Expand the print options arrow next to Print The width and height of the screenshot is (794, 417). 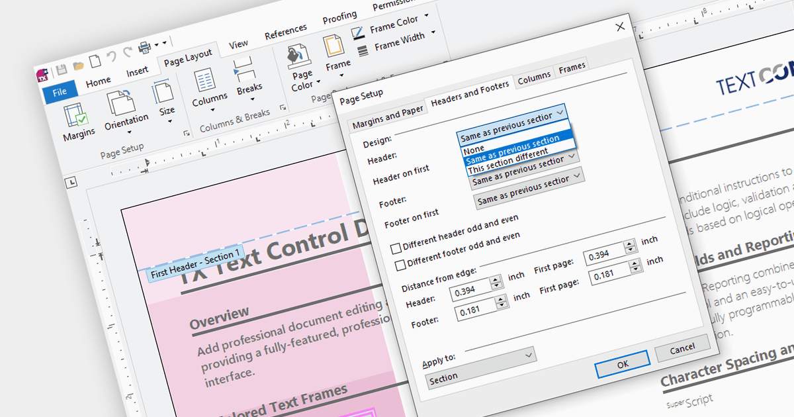157,44
